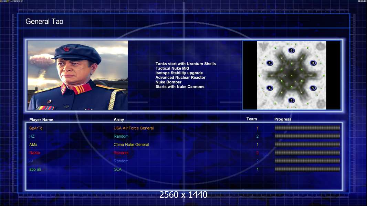This screenshot has height=206, width=367.
Task: Click abo ali's loading progress bar
Action: click(307, 169)
